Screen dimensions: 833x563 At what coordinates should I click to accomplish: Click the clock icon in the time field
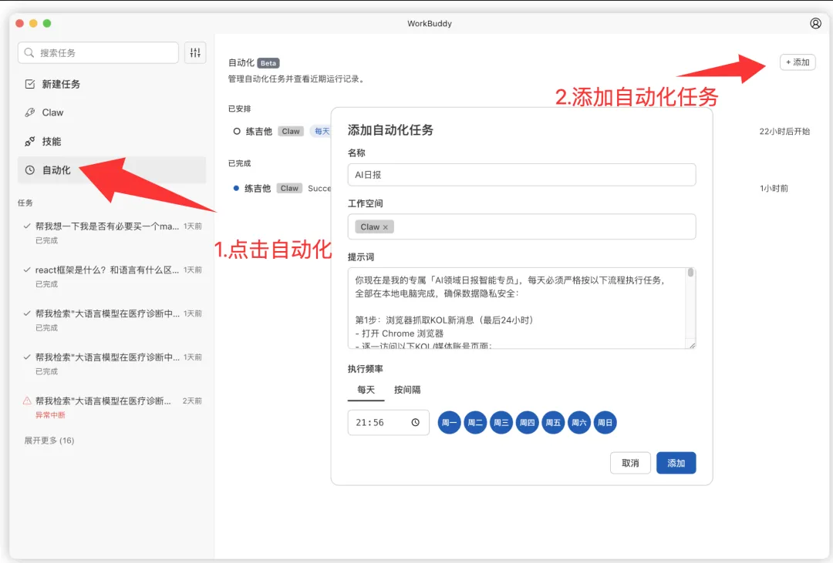click(x=415, y=422)
